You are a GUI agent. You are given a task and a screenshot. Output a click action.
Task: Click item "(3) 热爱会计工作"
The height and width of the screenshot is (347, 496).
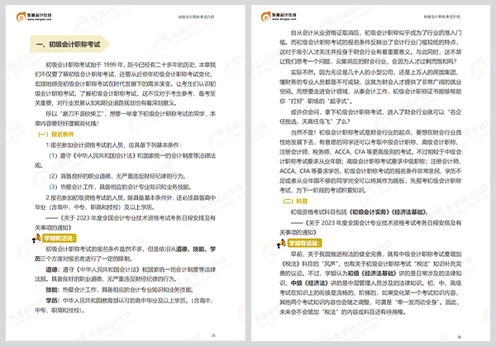(x=120, y=187)
